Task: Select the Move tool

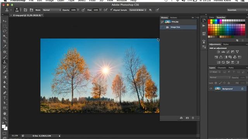Action: point(5,21)
